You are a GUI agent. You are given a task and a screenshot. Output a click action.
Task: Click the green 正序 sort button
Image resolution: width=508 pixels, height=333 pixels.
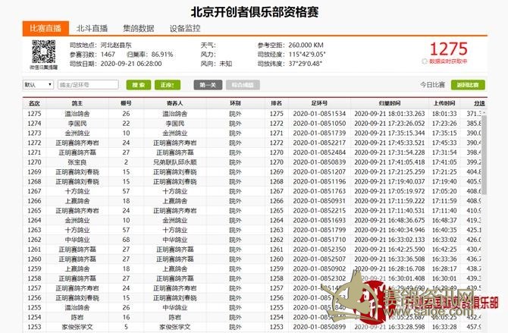(x=168, y=85)
